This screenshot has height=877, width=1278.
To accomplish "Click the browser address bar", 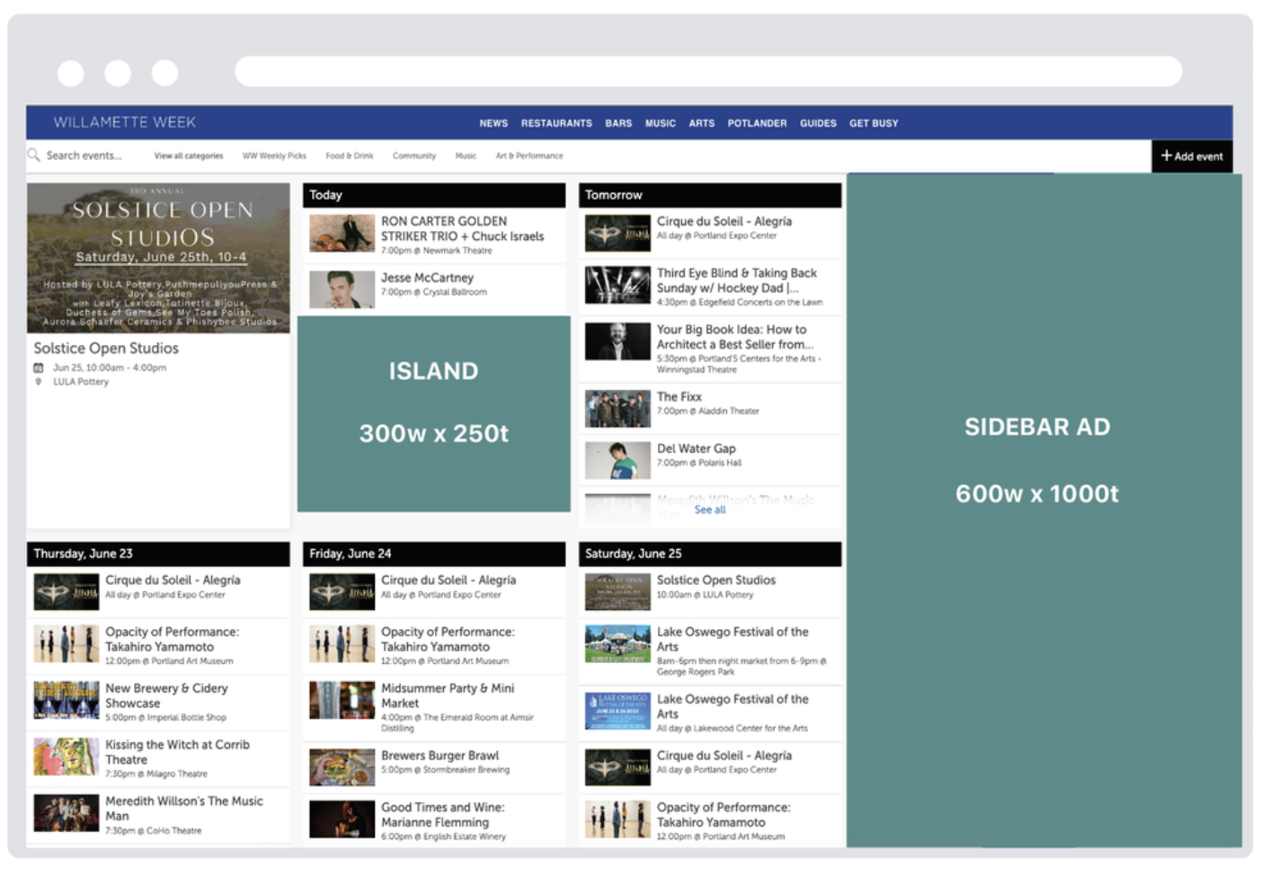I will [x=708, y=72].
